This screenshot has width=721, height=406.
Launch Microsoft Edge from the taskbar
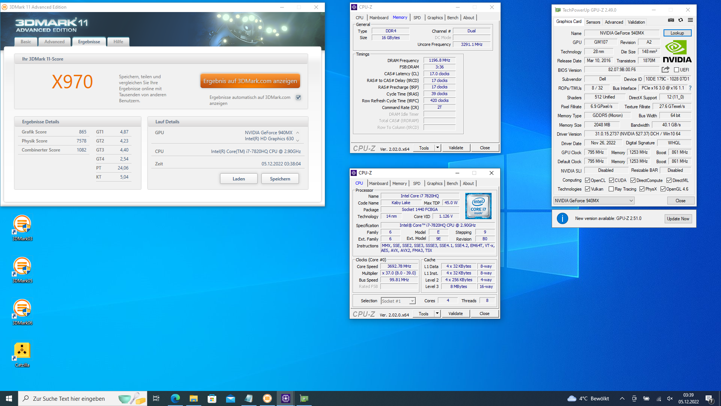(175, 398)
